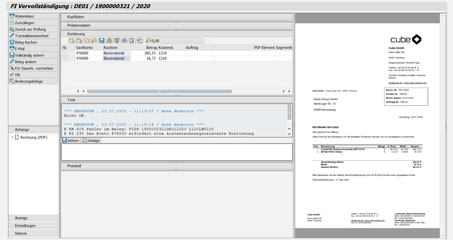Click the Excel export icon in Kontierung toolbar
The image size is (453, 240).
[139, 41]
